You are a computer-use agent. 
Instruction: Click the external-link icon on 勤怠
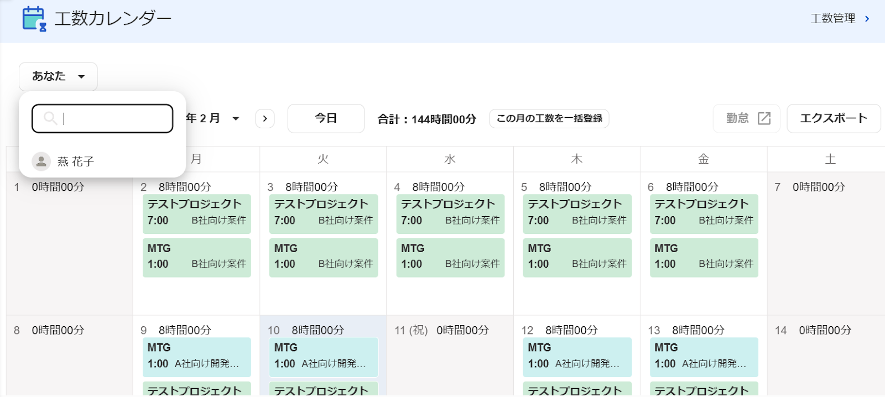764,118
